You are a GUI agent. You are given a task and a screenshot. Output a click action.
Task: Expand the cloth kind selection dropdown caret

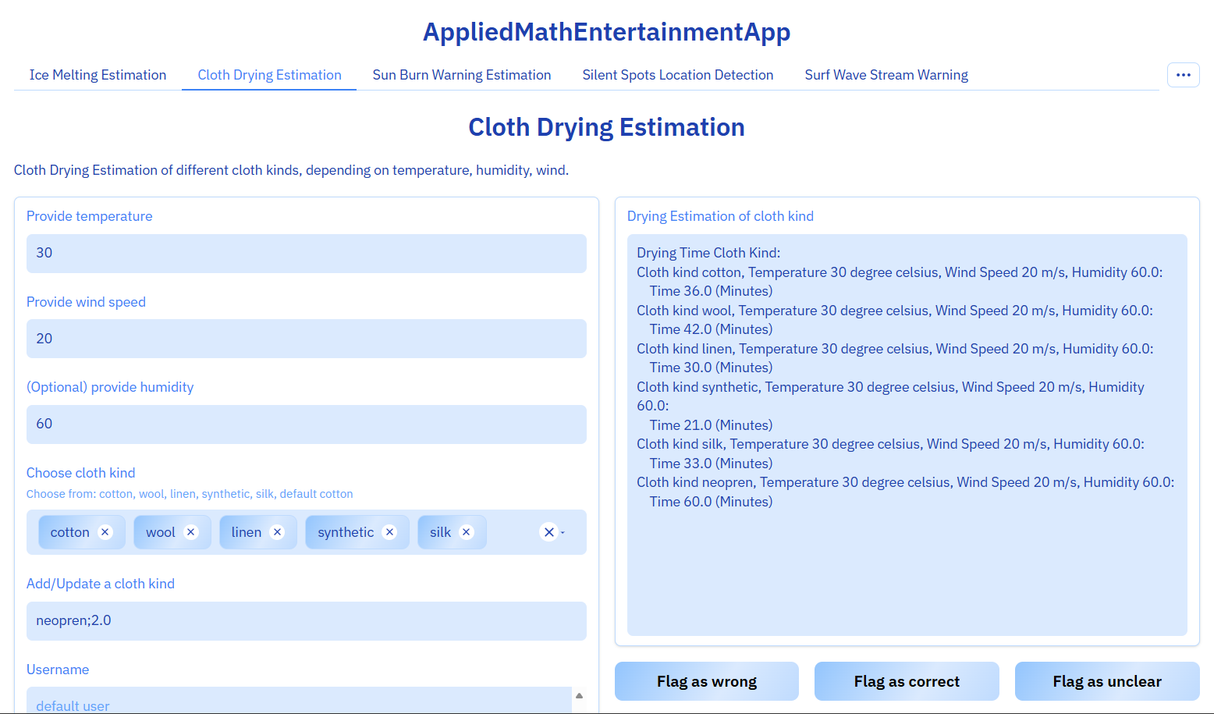coord(561,534)
